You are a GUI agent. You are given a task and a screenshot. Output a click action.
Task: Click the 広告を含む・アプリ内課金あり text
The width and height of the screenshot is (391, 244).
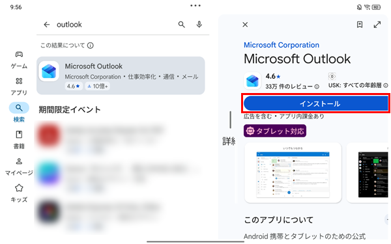tap(283, 116)
